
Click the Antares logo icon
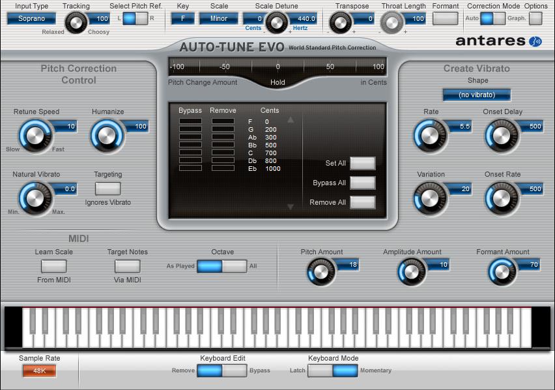tap(535, 42)
